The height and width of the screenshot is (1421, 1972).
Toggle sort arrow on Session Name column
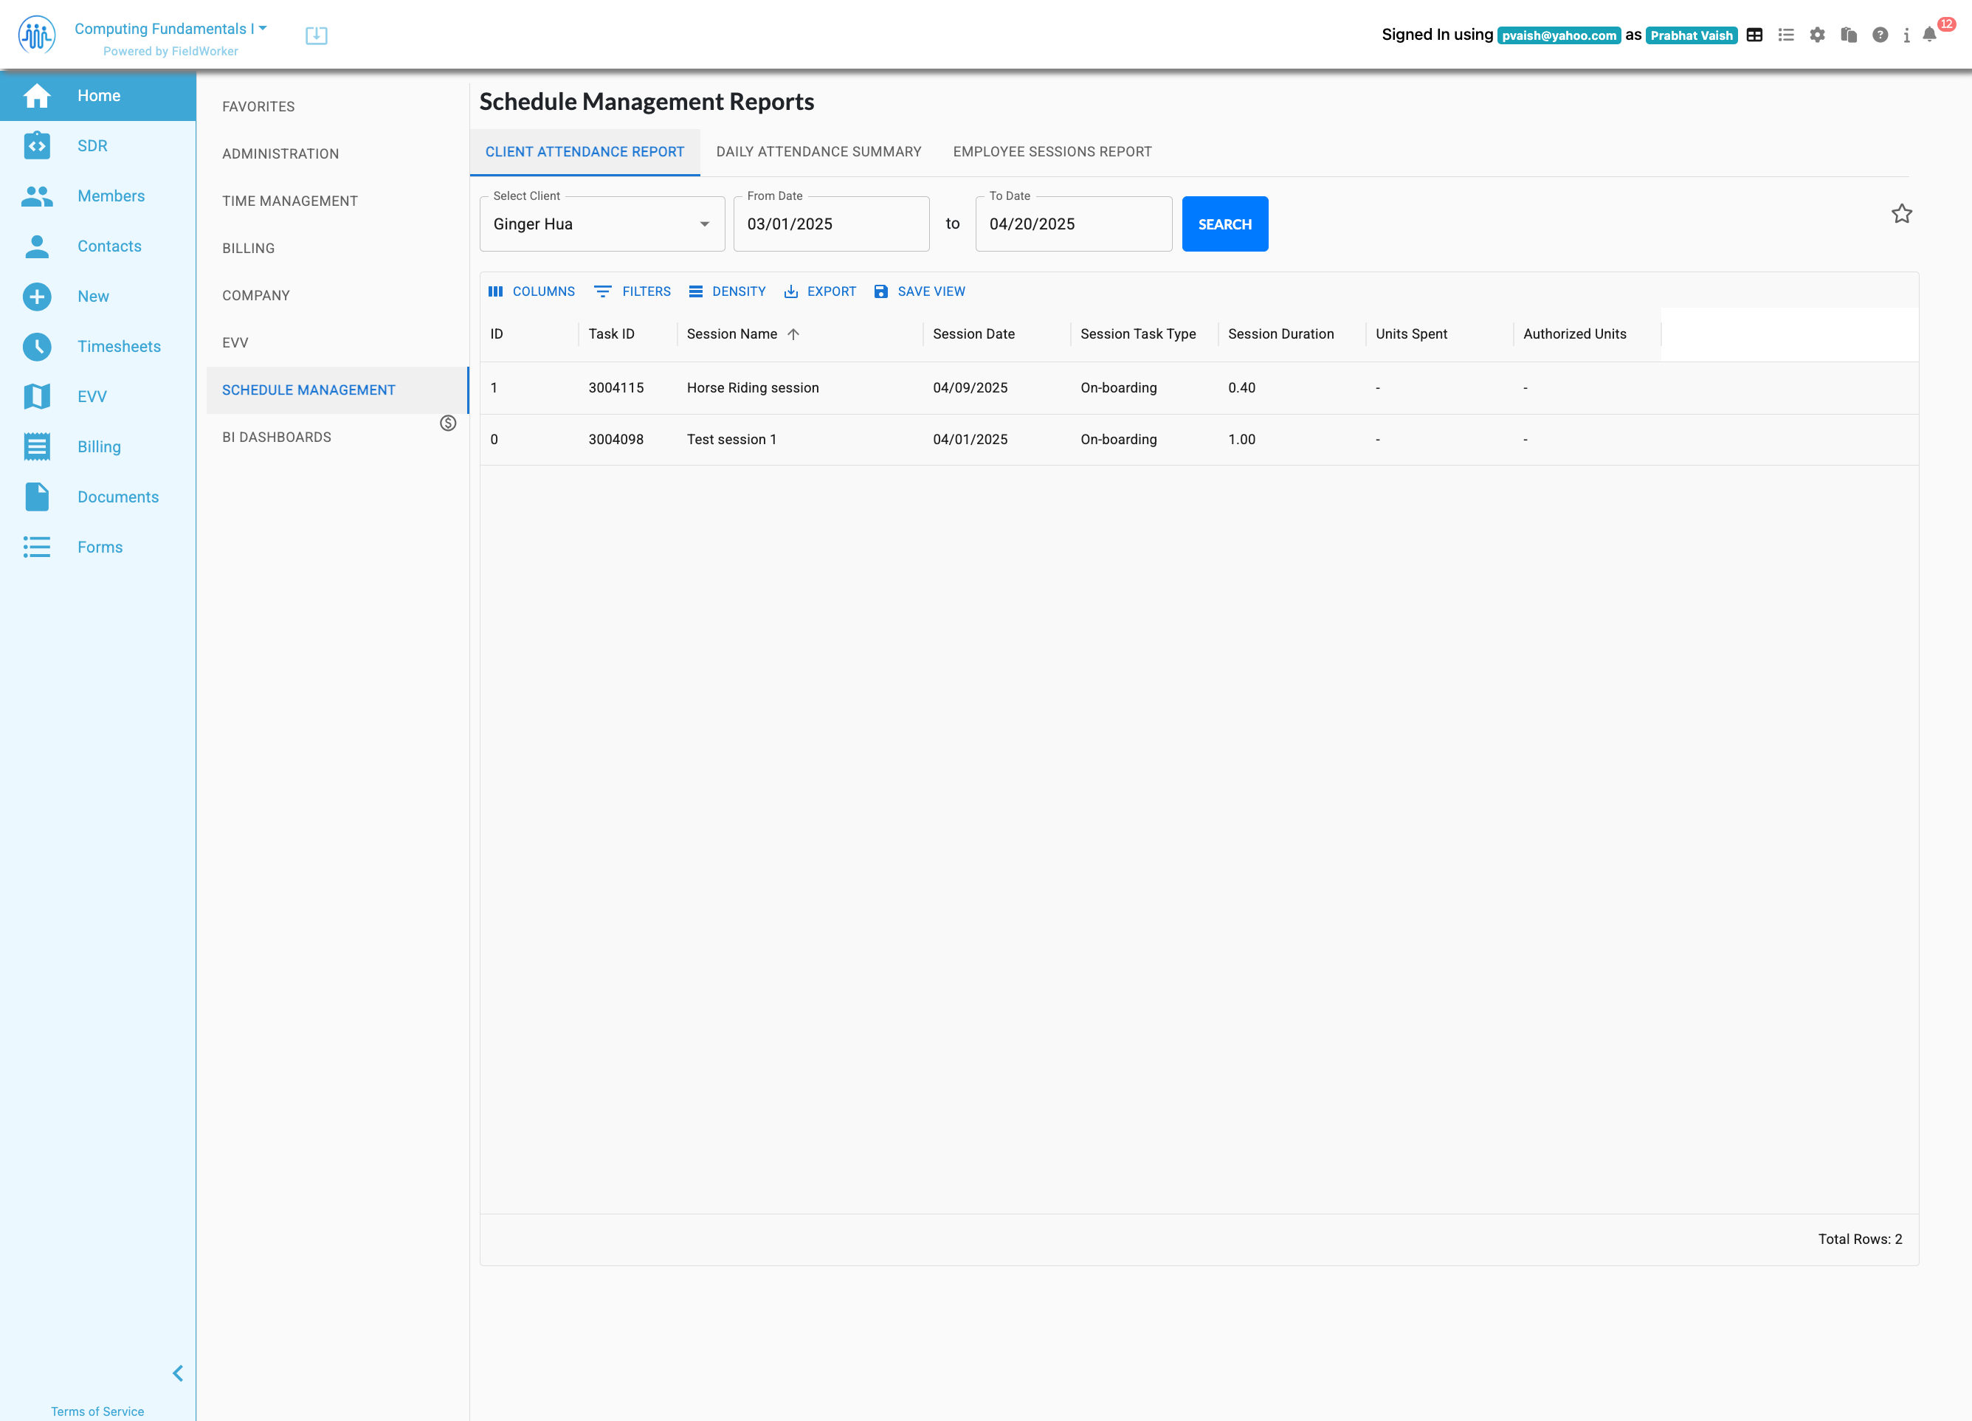[793, 333]
